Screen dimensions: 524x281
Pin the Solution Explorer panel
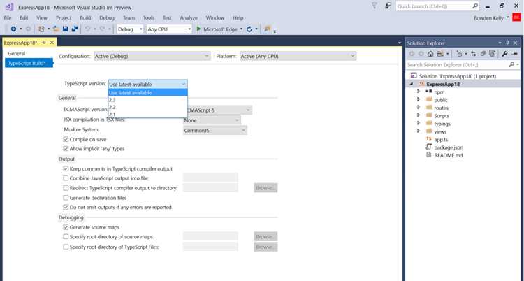click(507, 43)
